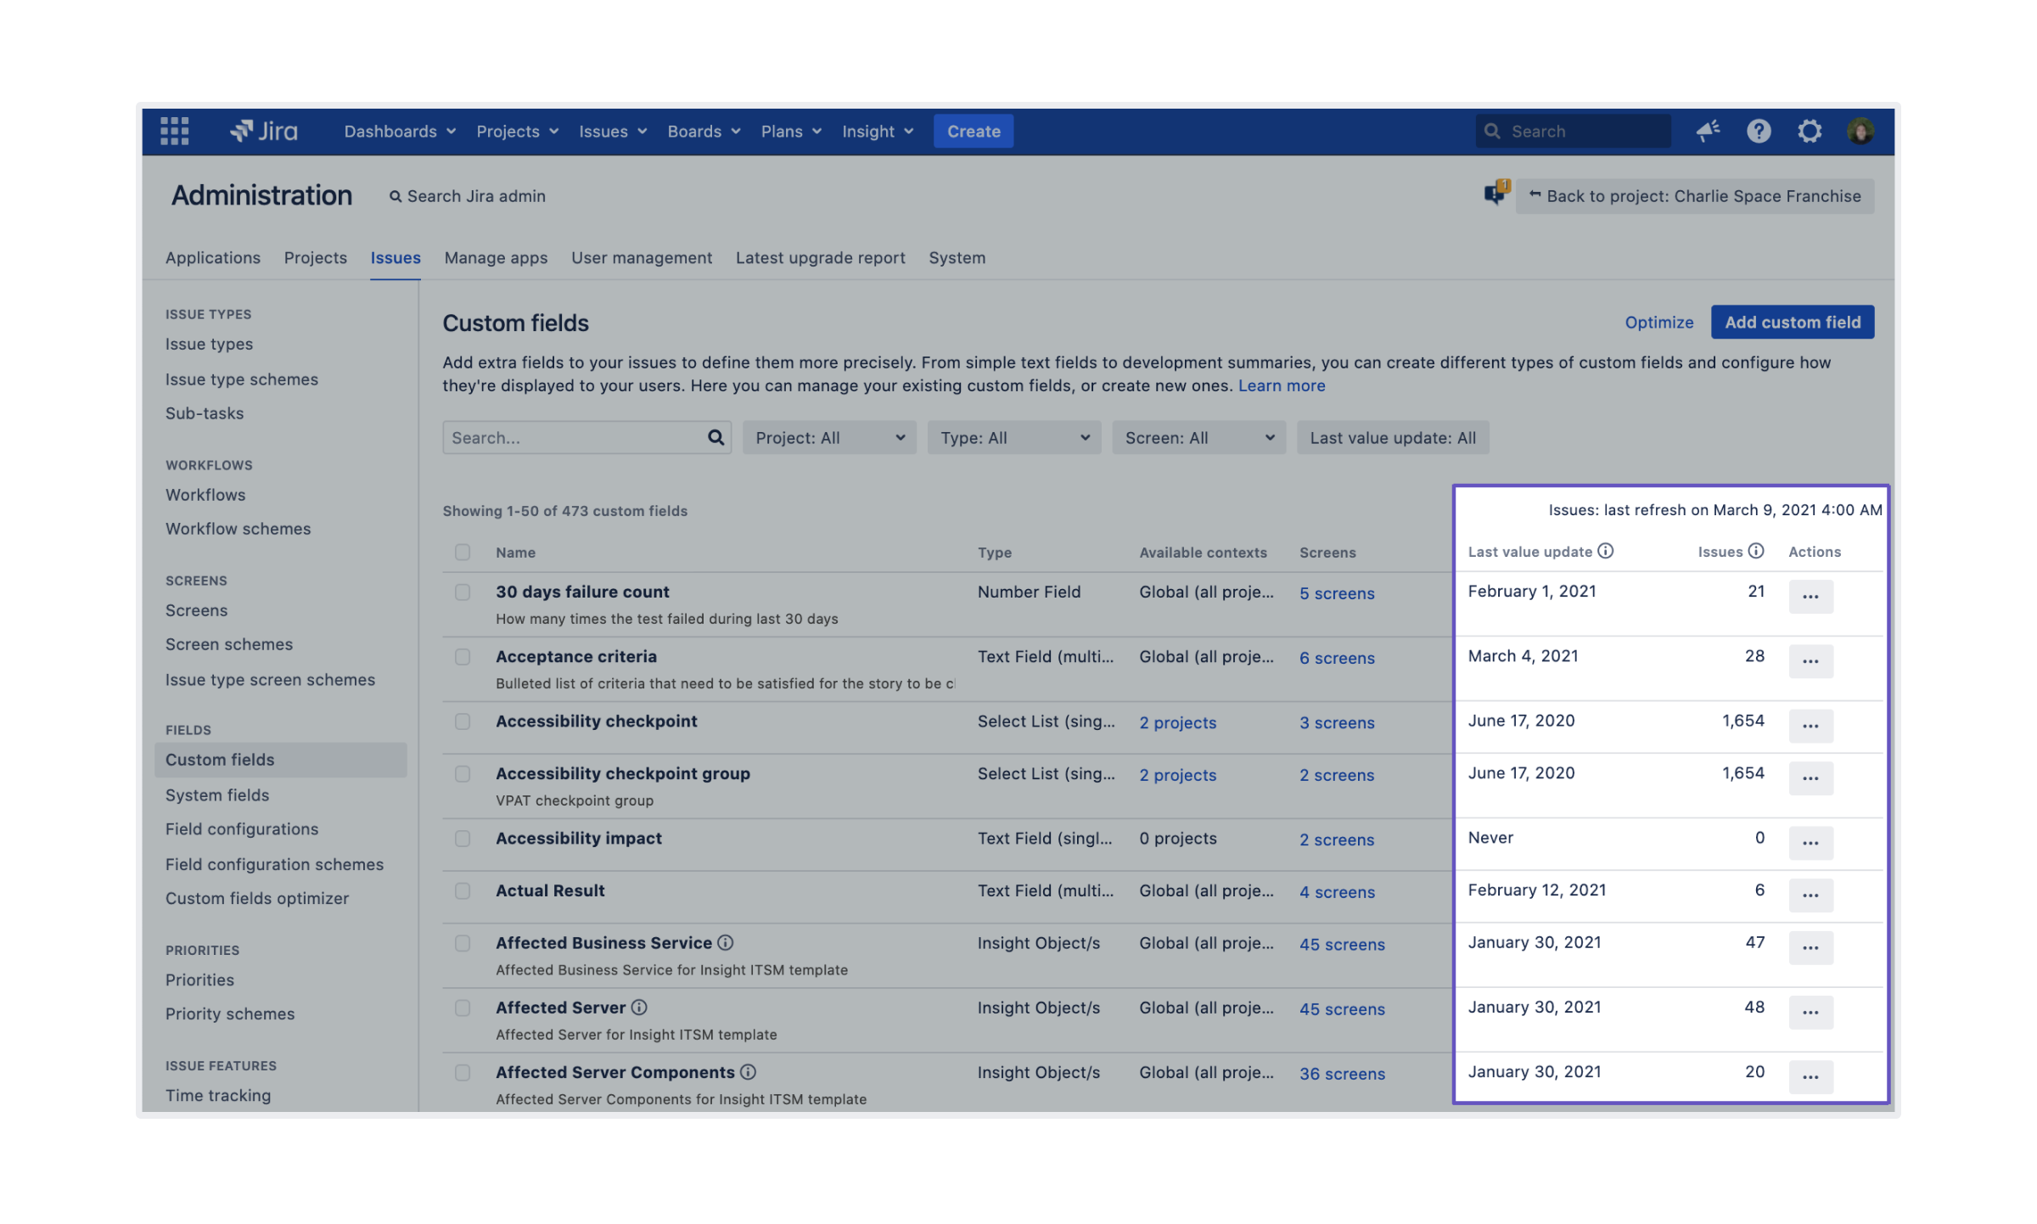This screenshot has height=1224, width=2037.
Task: Expand the Projects dropdown in top nav
Action: [517, 131]
